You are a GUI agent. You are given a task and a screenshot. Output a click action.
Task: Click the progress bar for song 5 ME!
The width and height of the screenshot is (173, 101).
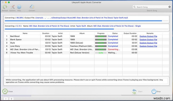(x=101, y=49)
